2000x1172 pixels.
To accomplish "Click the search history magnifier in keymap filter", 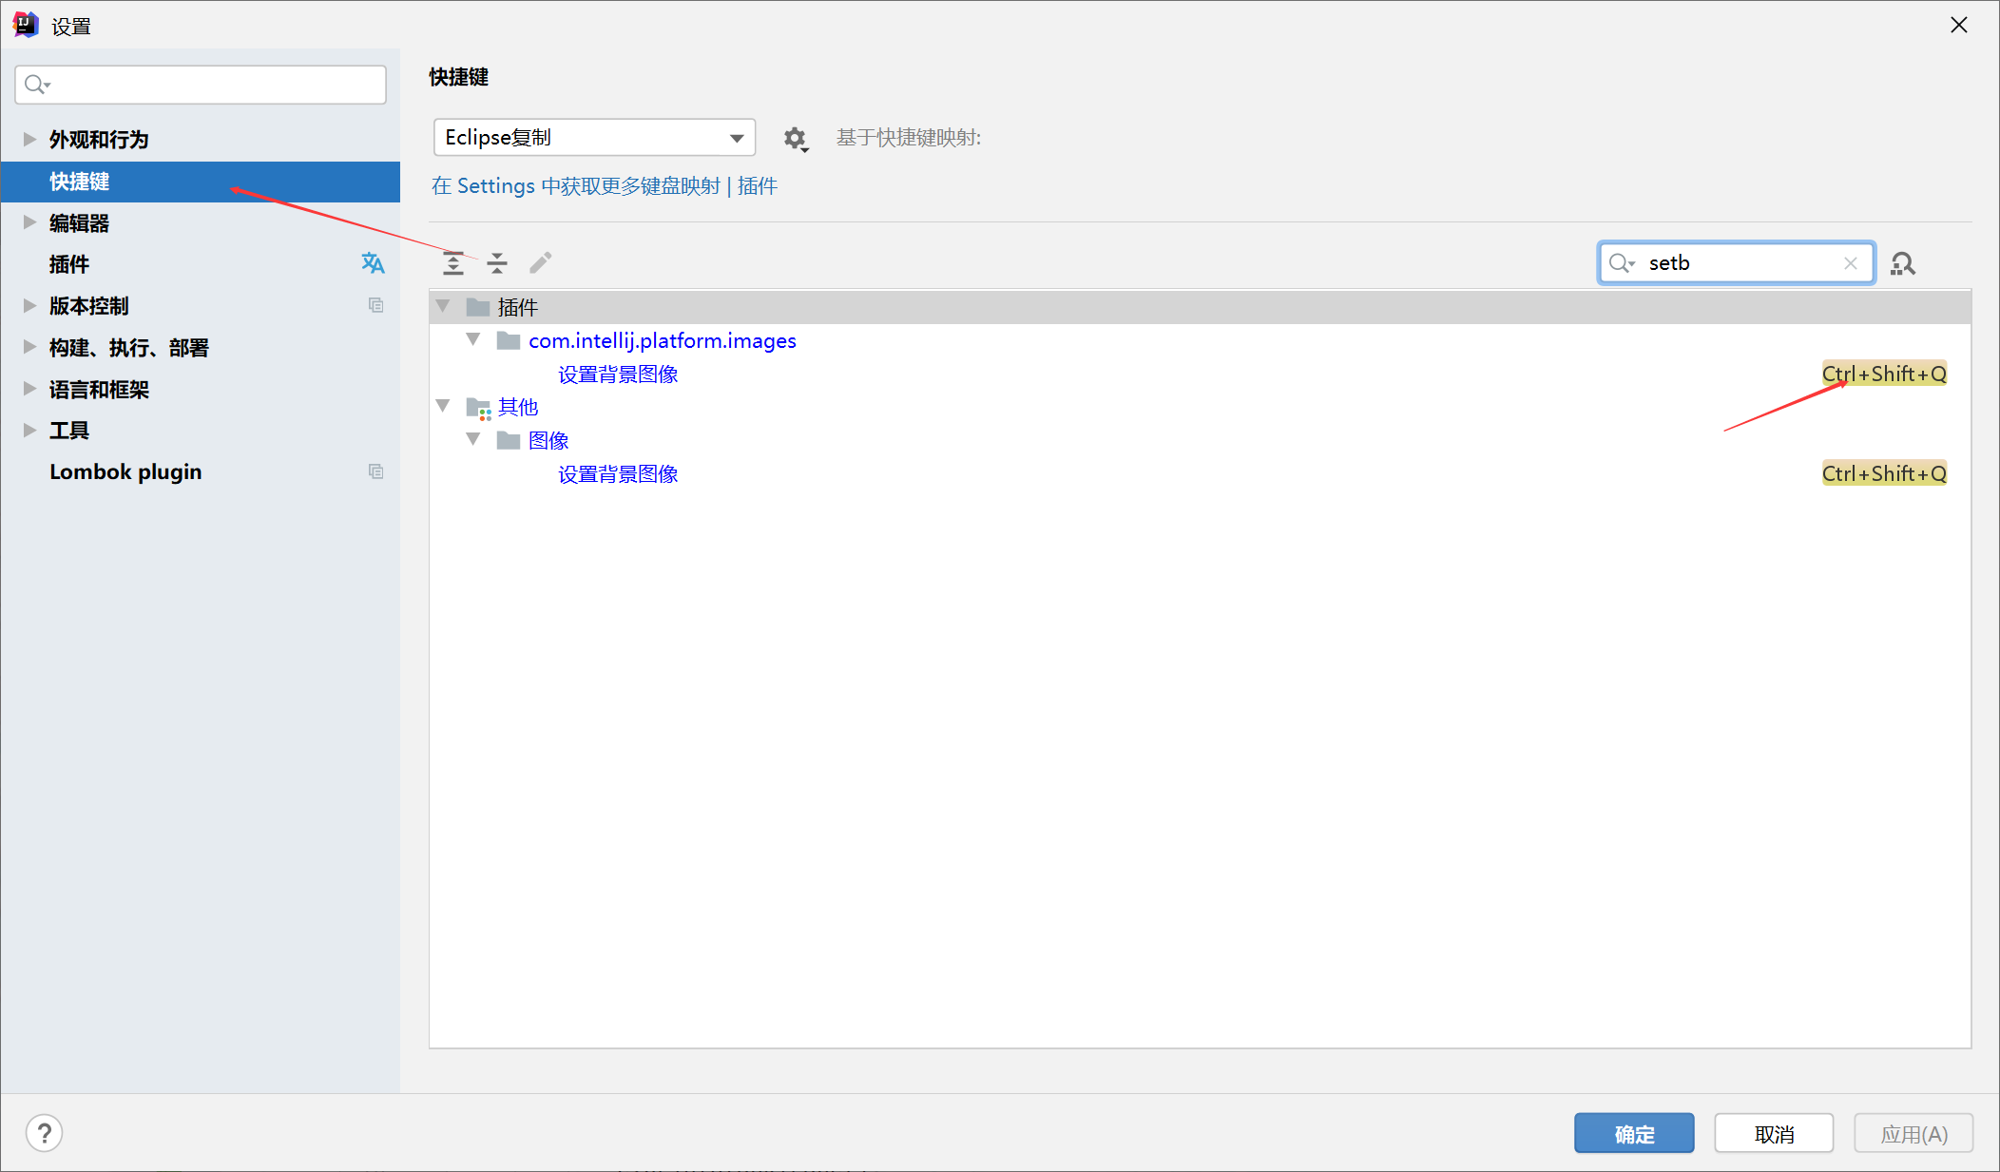I will [1621, 263].
